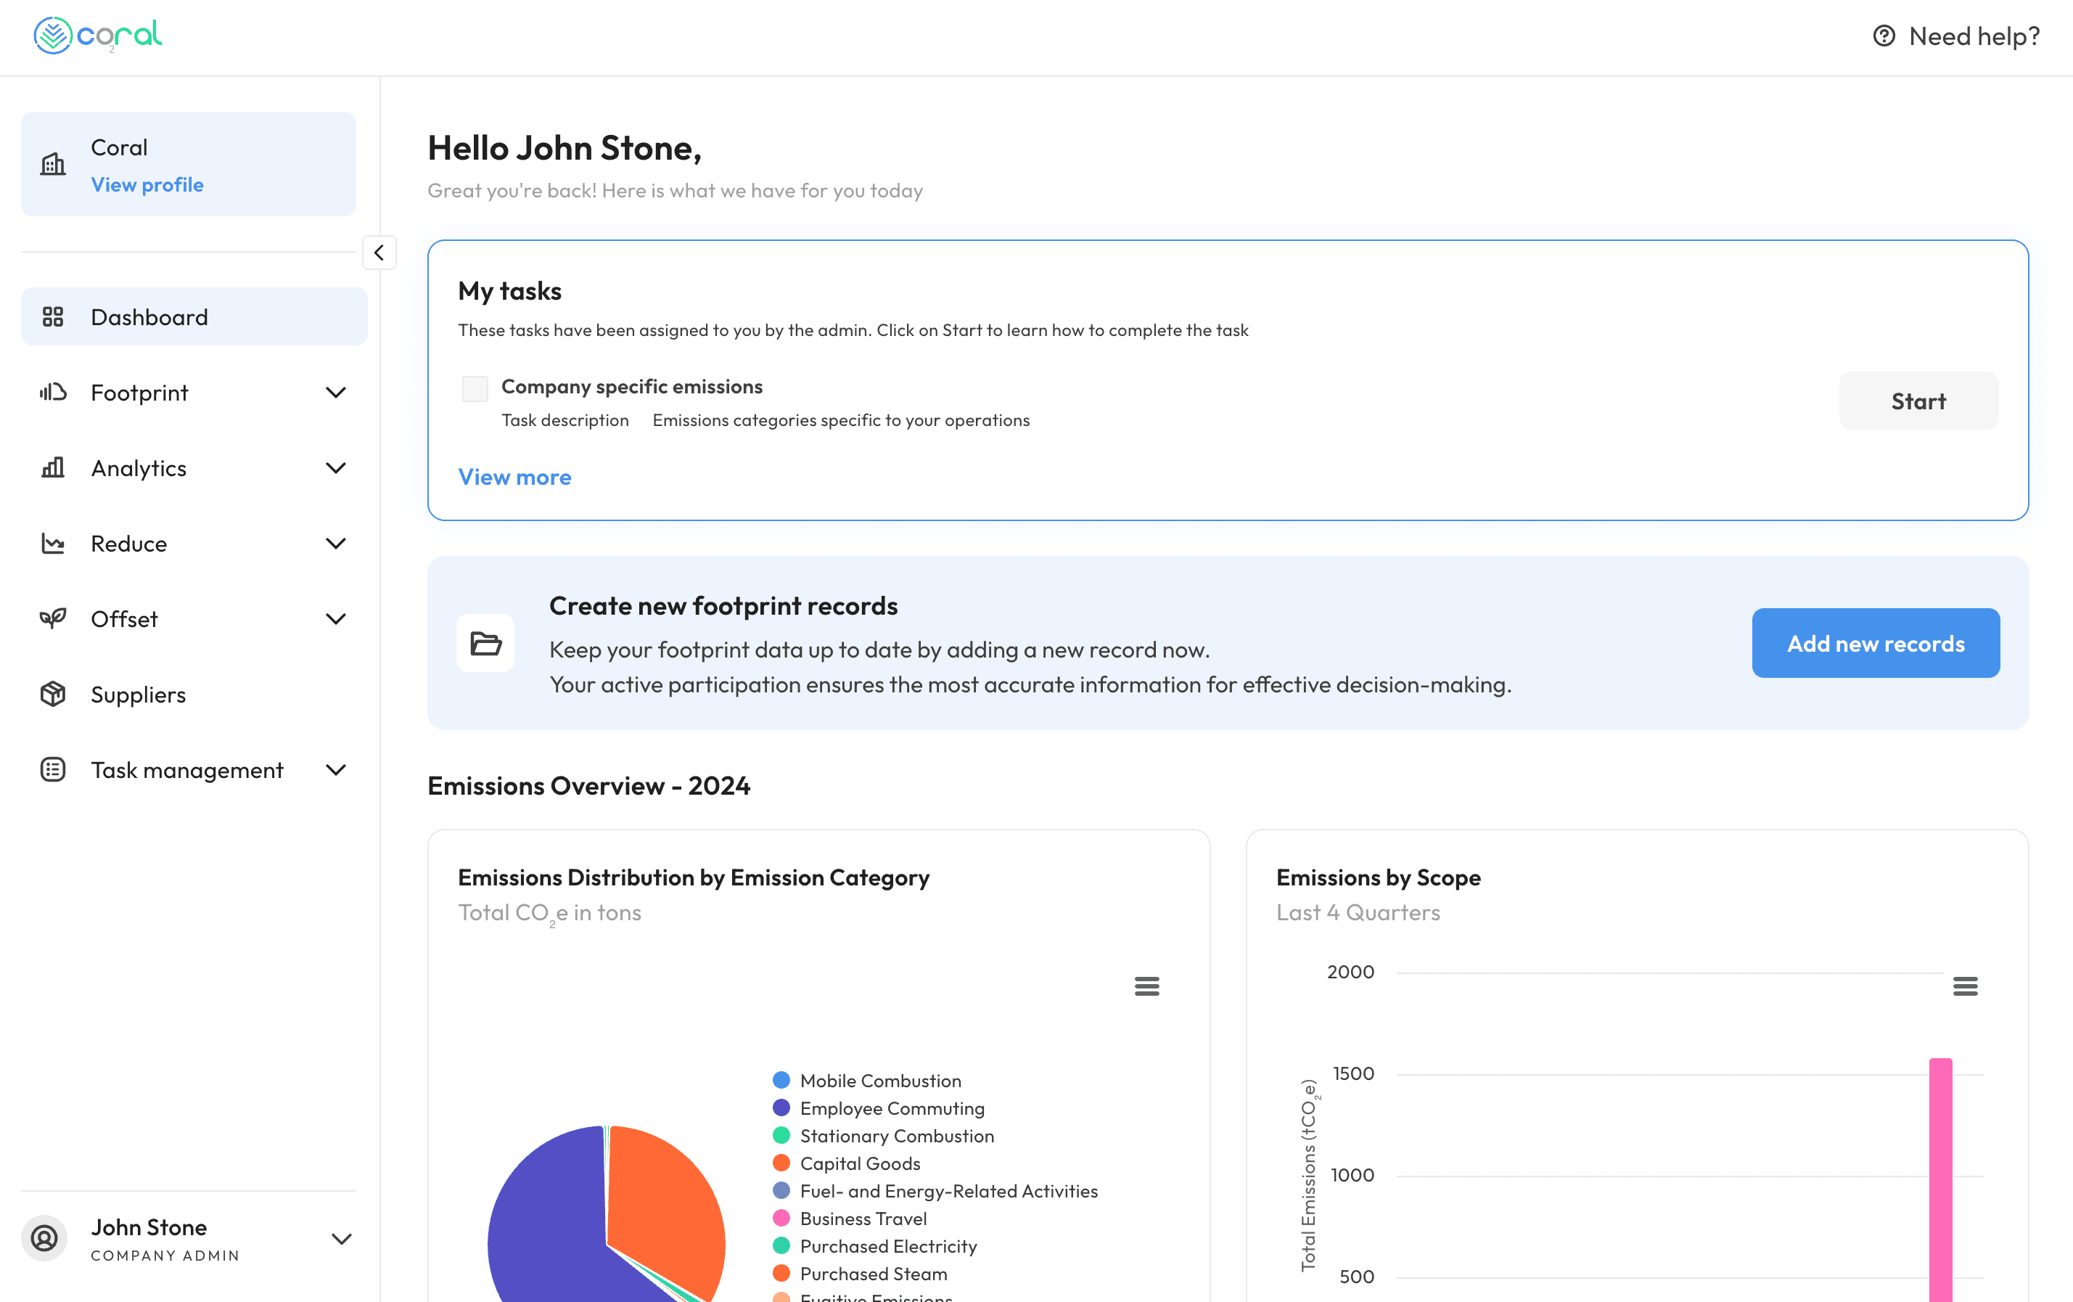Check the Company specific emissions checkbox
2073x1302 pixels.
click(x=475, y=388)
